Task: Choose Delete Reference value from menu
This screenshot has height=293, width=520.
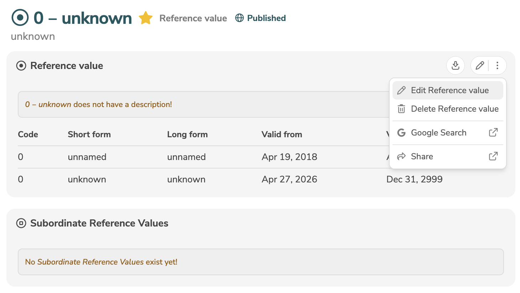Action: [448, 109]
